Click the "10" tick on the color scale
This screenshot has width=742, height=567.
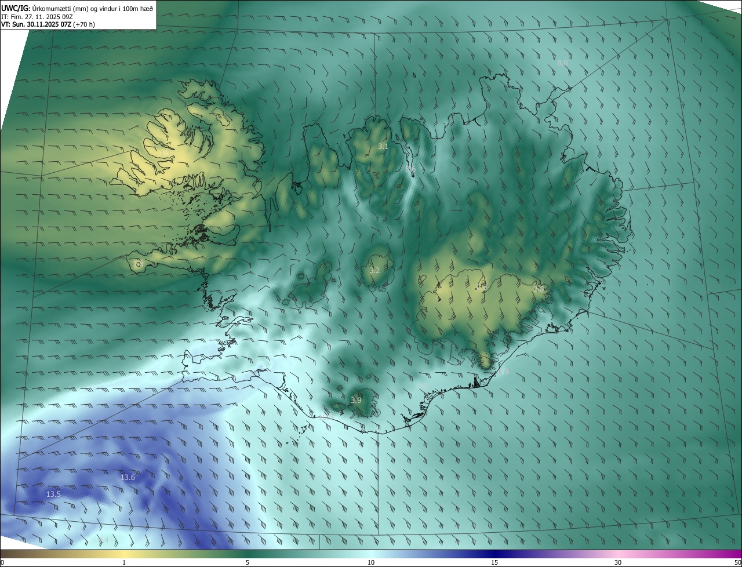tap(371, 562)
